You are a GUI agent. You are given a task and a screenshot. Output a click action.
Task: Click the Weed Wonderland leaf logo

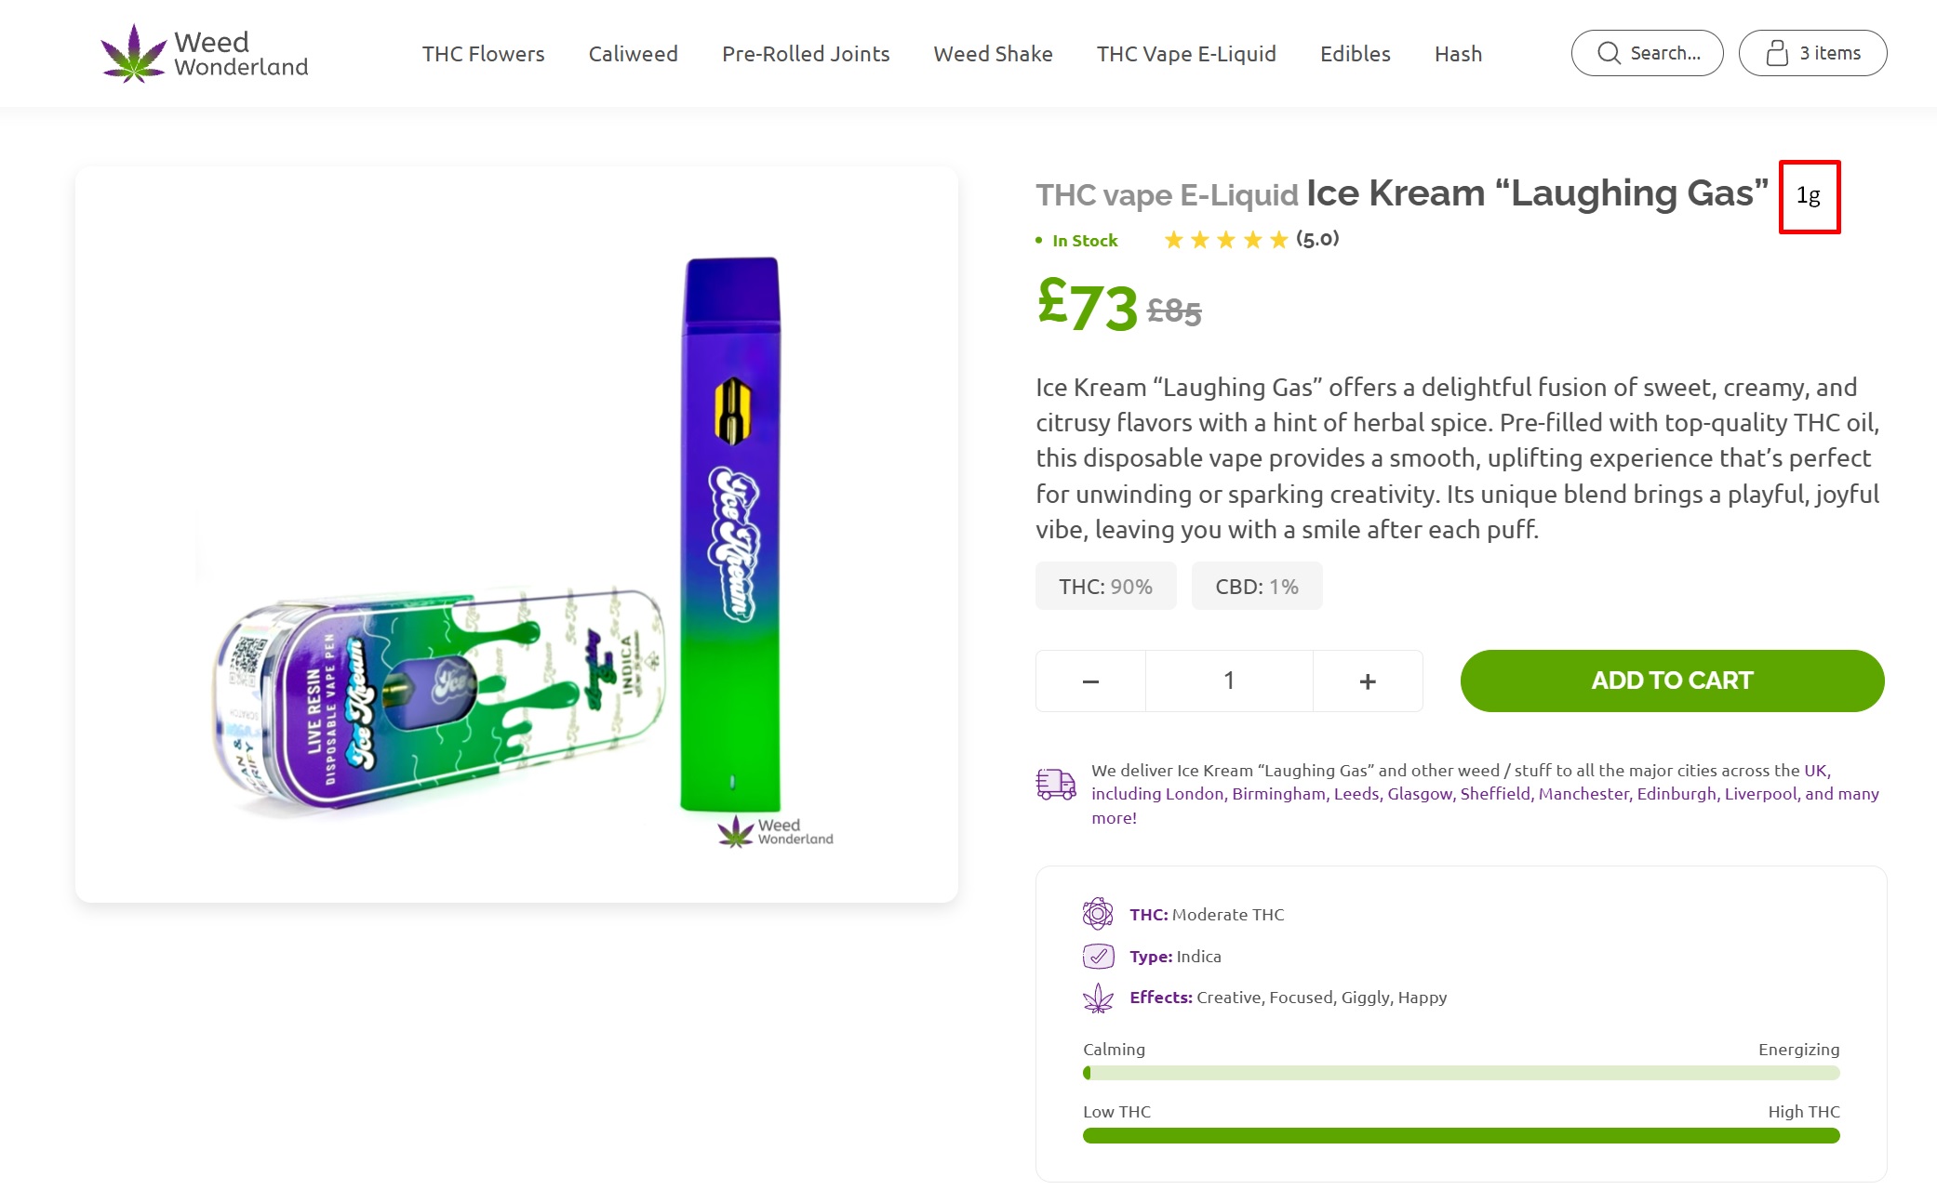[133, 53]
